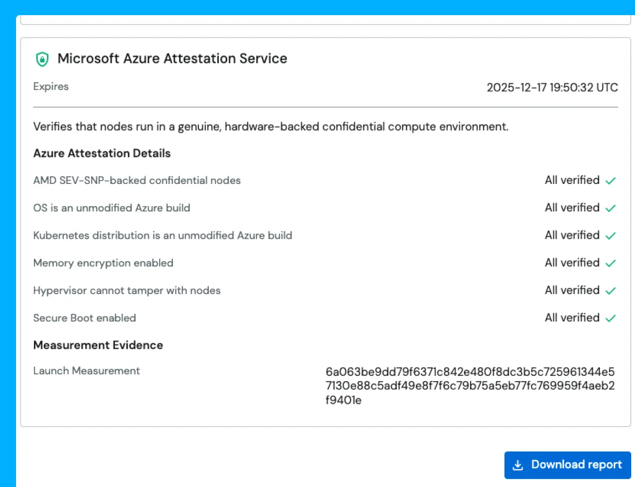Click All verified status for Kubernetes row
635x487 pixels.
click(x=572, y=235)
